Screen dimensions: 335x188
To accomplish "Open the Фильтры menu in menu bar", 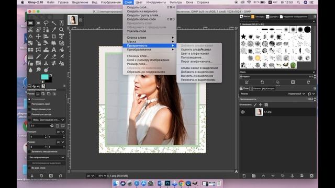I will [176, 2].
